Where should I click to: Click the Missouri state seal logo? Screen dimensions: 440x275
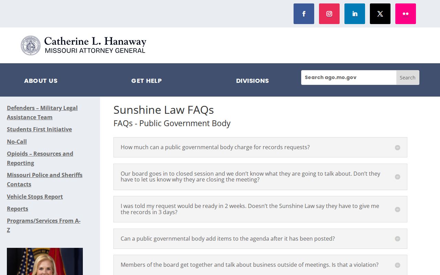[31, 45]
